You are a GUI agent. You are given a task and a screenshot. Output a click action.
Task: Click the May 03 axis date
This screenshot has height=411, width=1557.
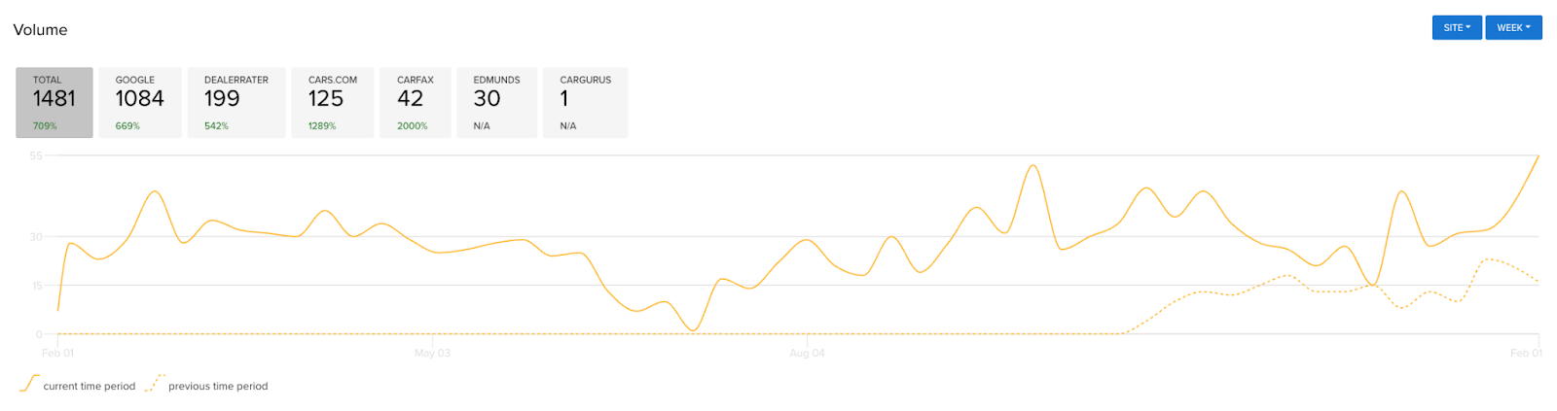coord(432,353)
